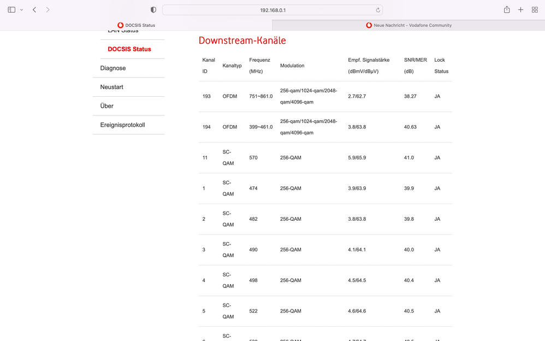
Task: Switch to Neue Nachricht Vodafone Community tab
Action: coord(408,25)
